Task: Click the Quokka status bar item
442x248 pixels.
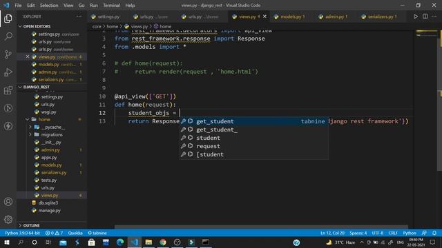Action: (x=75, y=233)
